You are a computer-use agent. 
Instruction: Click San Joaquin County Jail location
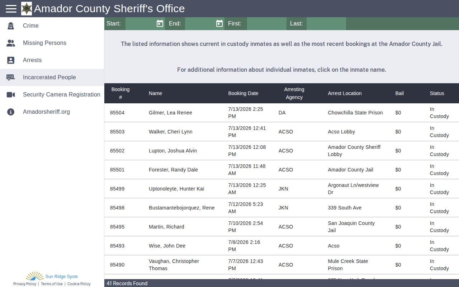[351, 227]
